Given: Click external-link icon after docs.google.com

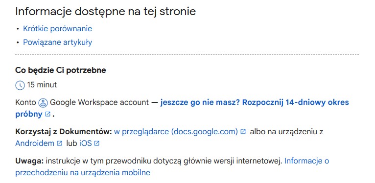Looking at the screenshot, I should [243, 132].
